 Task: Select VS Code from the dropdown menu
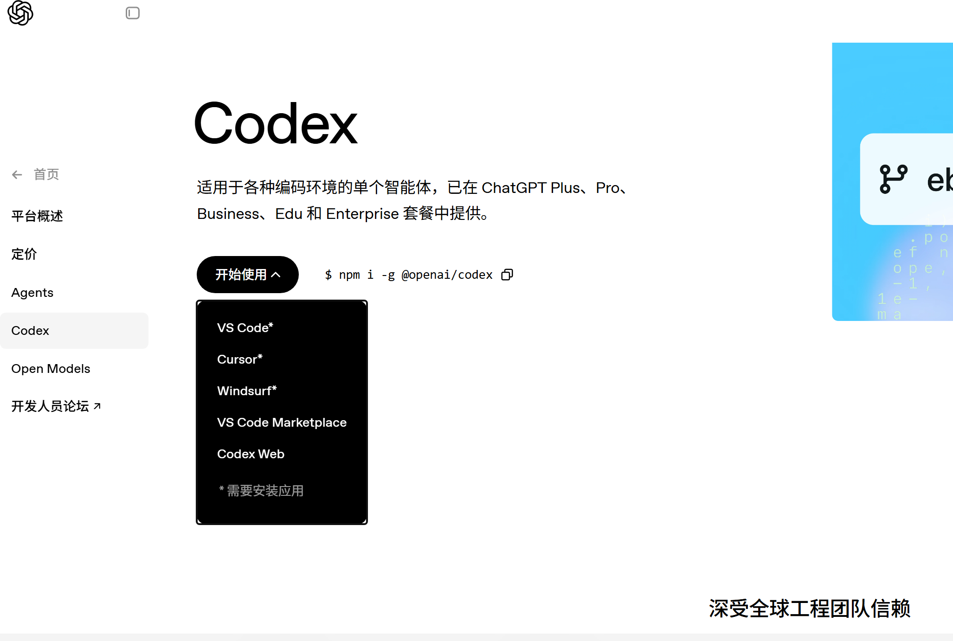tap(245, 327)
